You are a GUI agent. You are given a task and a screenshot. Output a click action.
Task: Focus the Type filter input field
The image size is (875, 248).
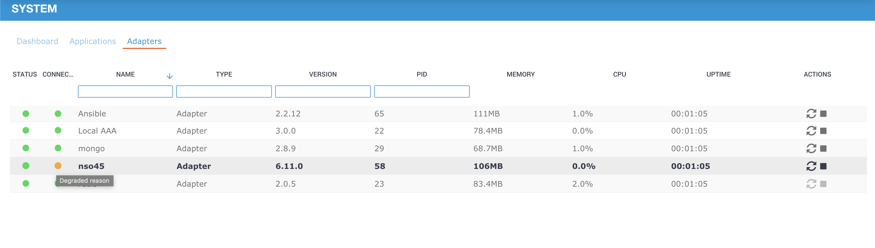[x=224, y=92]
